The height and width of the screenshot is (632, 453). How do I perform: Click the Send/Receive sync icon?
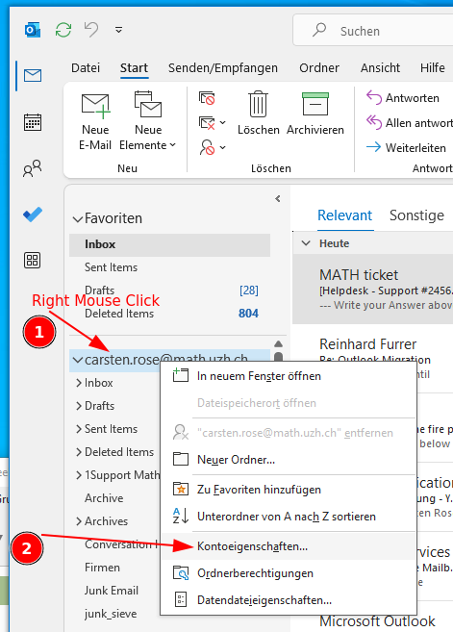63,30
